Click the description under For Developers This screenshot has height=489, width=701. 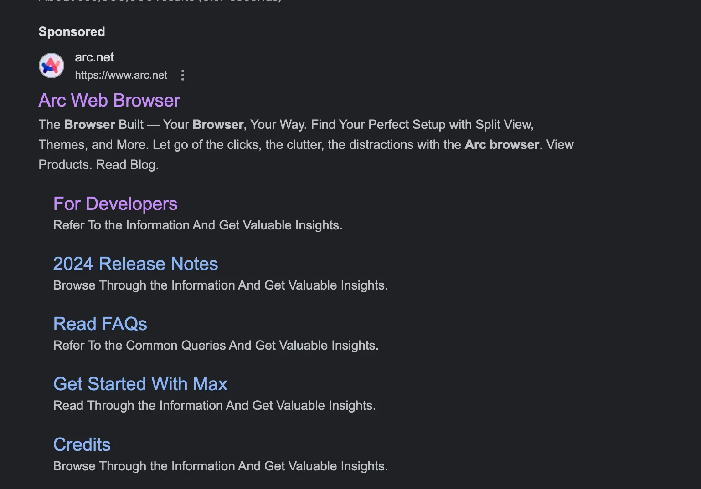tap(197, 225)
